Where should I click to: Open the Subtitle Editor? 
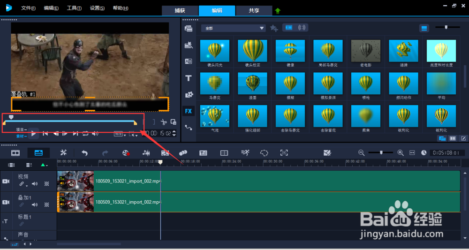[204, 153]
